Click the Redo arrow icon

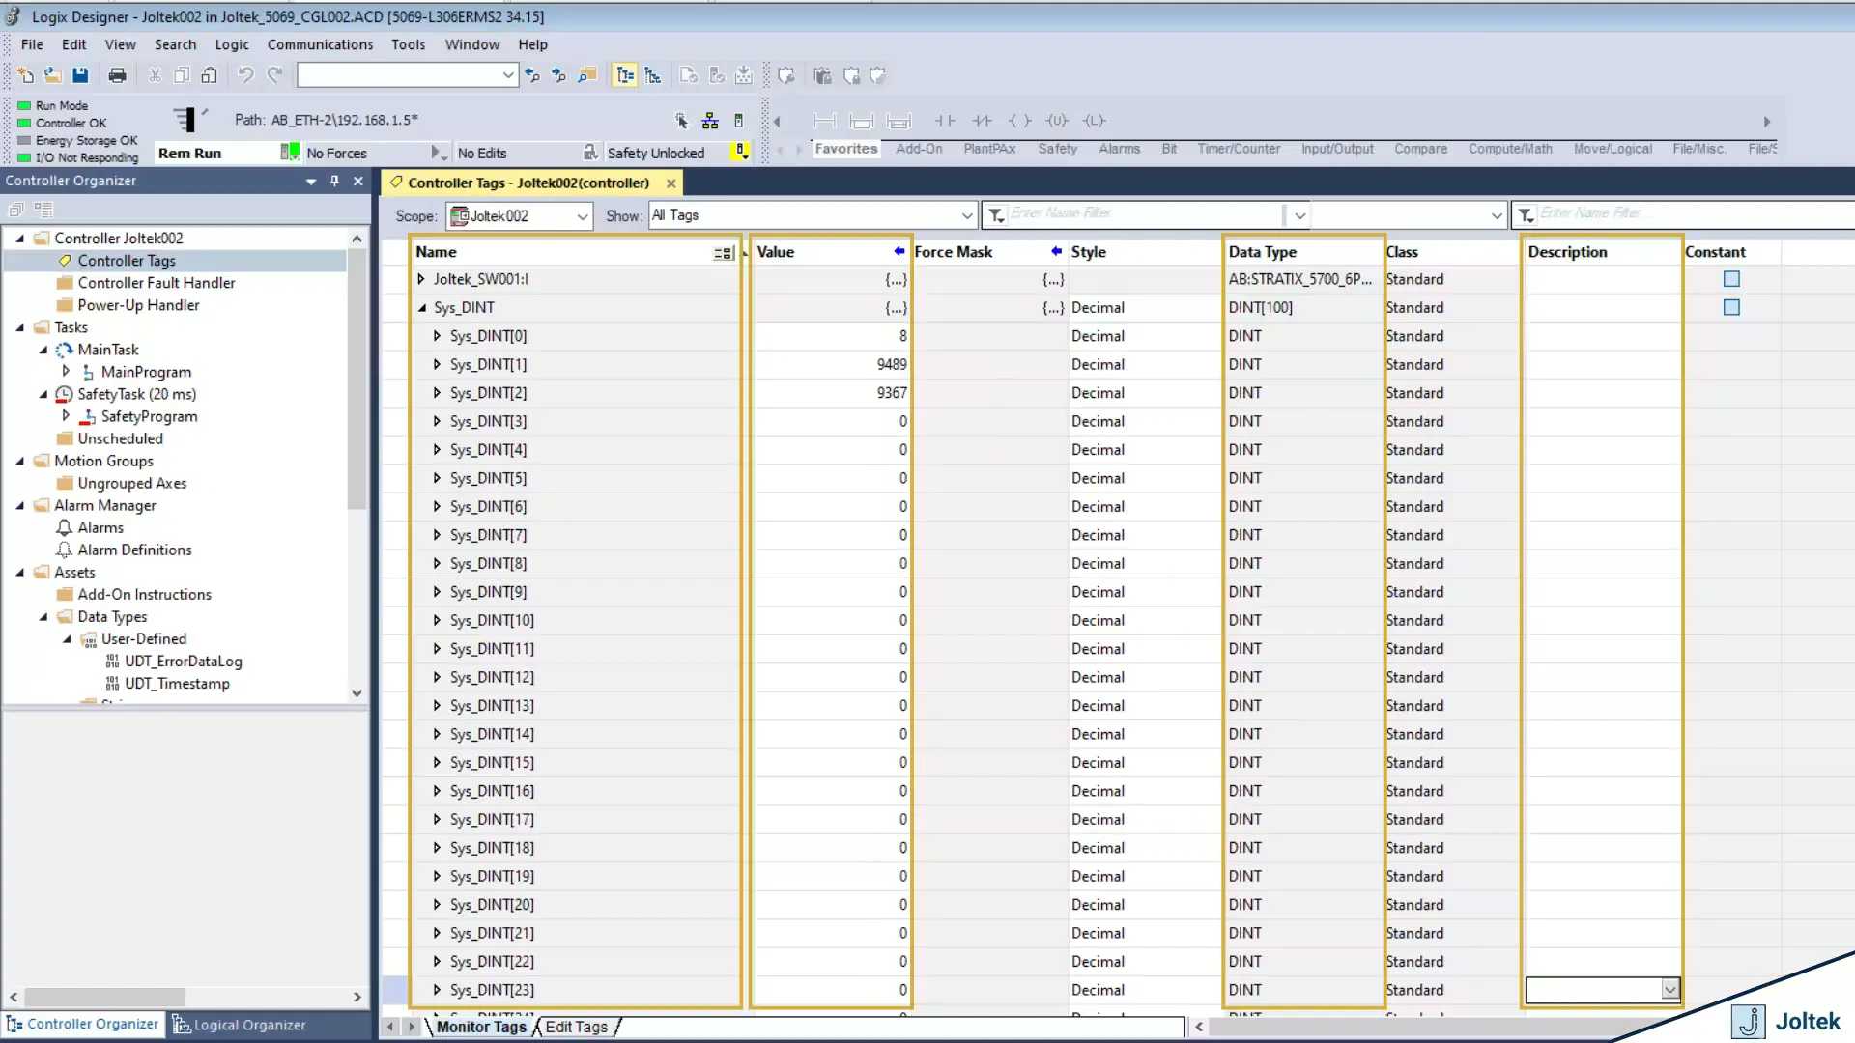tap(275, 75)
